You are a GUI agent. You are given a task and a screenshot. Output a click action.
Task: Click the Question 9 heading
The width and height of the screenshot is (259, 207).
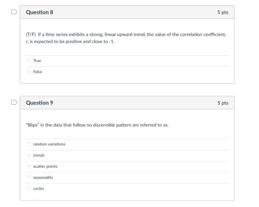pos(39,102)
